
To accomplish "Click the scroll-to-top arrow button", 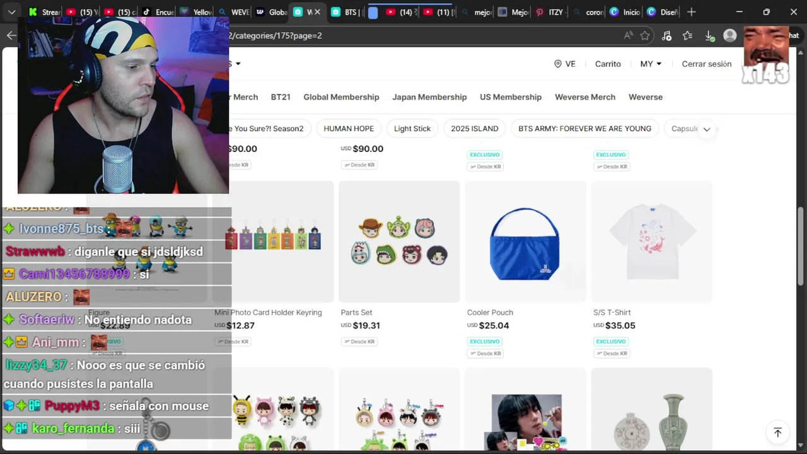I will (777, 433).
